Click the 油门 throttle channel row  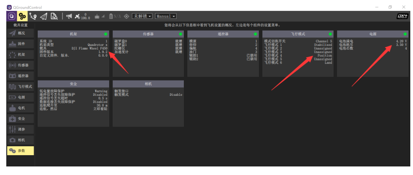tap(223, 52)
